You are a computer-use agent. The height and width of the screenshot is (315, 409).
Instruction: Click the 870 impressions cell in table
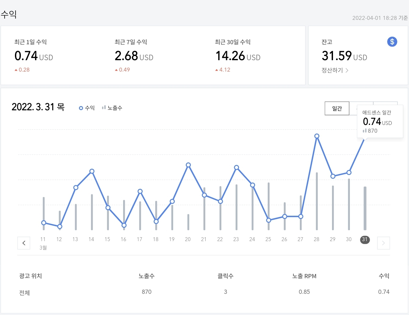pyautogui.click(x=147, y=292)
